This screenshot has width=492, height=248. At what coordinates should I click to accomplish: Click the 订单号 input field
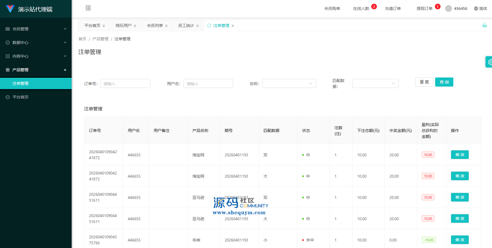(x=125, y=83)
